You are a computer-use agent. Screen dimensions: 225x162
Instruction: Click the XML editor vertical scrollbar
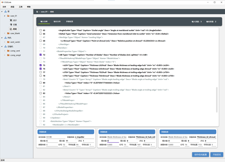coord(217,100)
